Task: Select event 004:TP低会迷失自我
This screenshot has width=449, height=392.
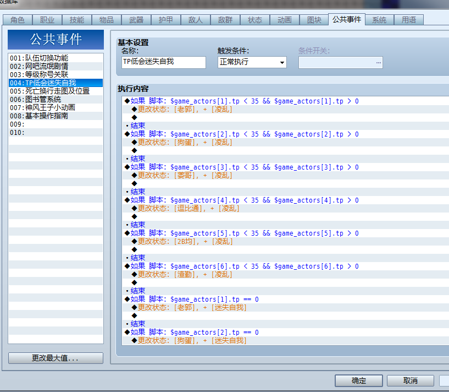Action: [56, 83]
